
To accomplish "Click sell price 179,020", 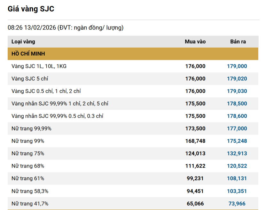I will click(x=237, y=79).
